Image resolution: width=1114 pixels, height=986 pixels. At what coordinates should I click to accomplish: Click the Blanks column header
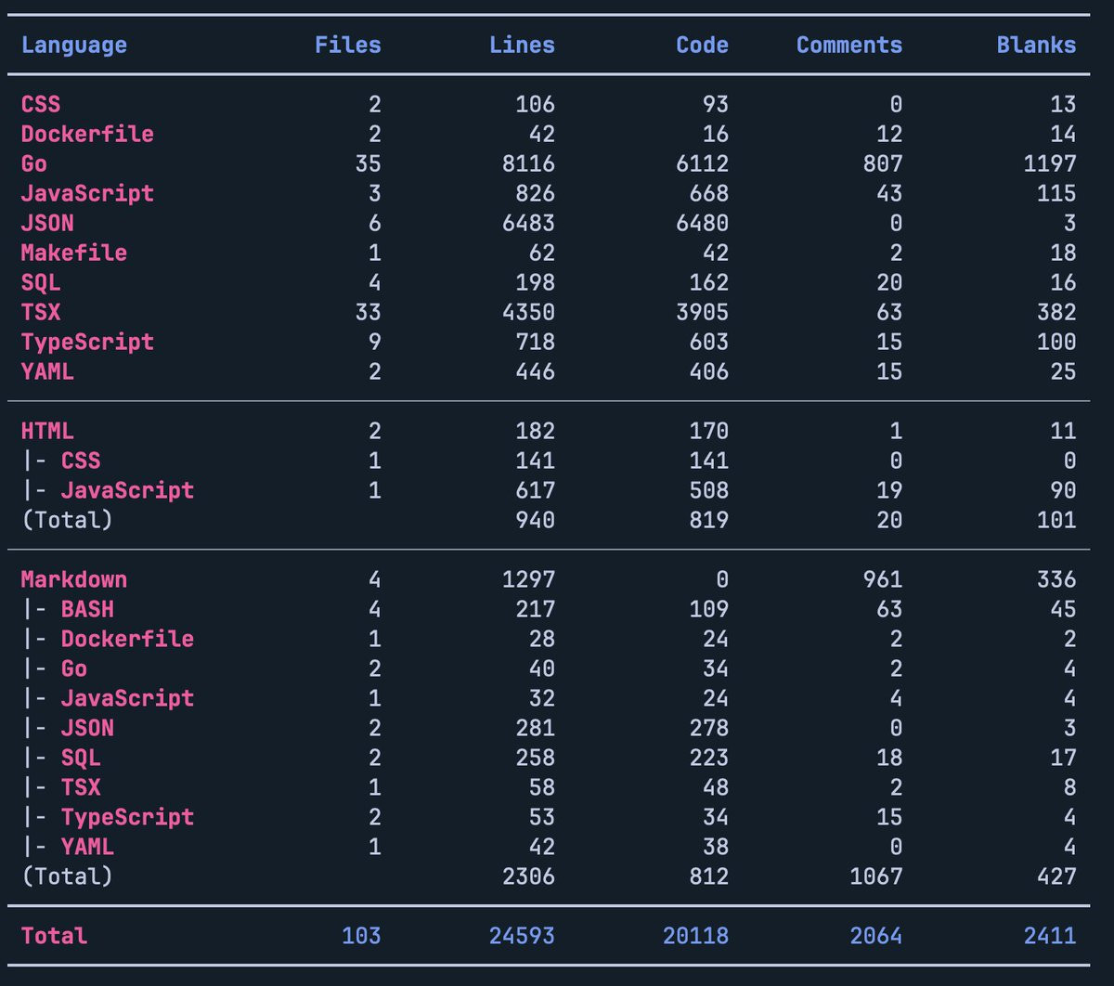point(1036,45)
